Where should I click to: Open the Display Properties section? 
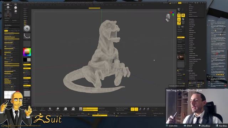(193, 61)
